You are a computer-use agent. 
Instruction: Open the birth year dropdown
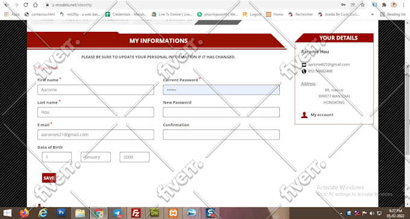click(134, 157)
